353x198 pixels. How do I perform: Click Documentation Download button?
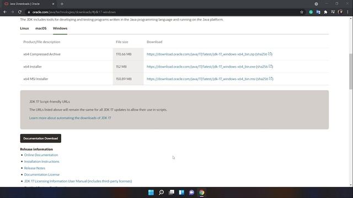tap(40, 138)
